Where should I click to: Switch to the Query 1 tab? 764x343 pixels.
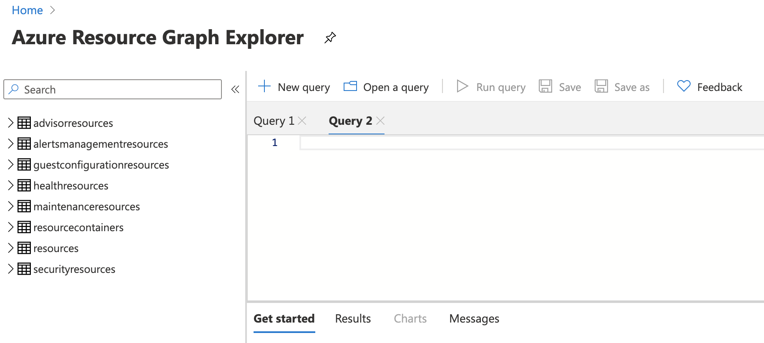[274, 121]
